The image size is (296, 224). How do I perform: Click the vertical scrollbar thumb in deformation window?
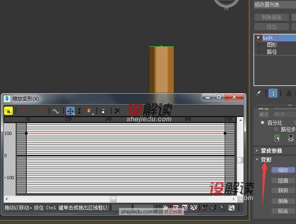[x=240, y=160]
